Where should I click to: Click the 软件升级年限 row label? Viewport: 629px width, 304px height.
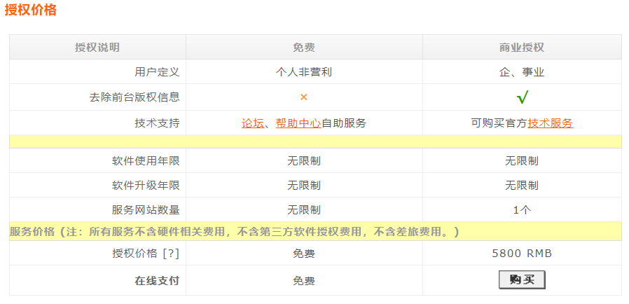tap(146, 186)
